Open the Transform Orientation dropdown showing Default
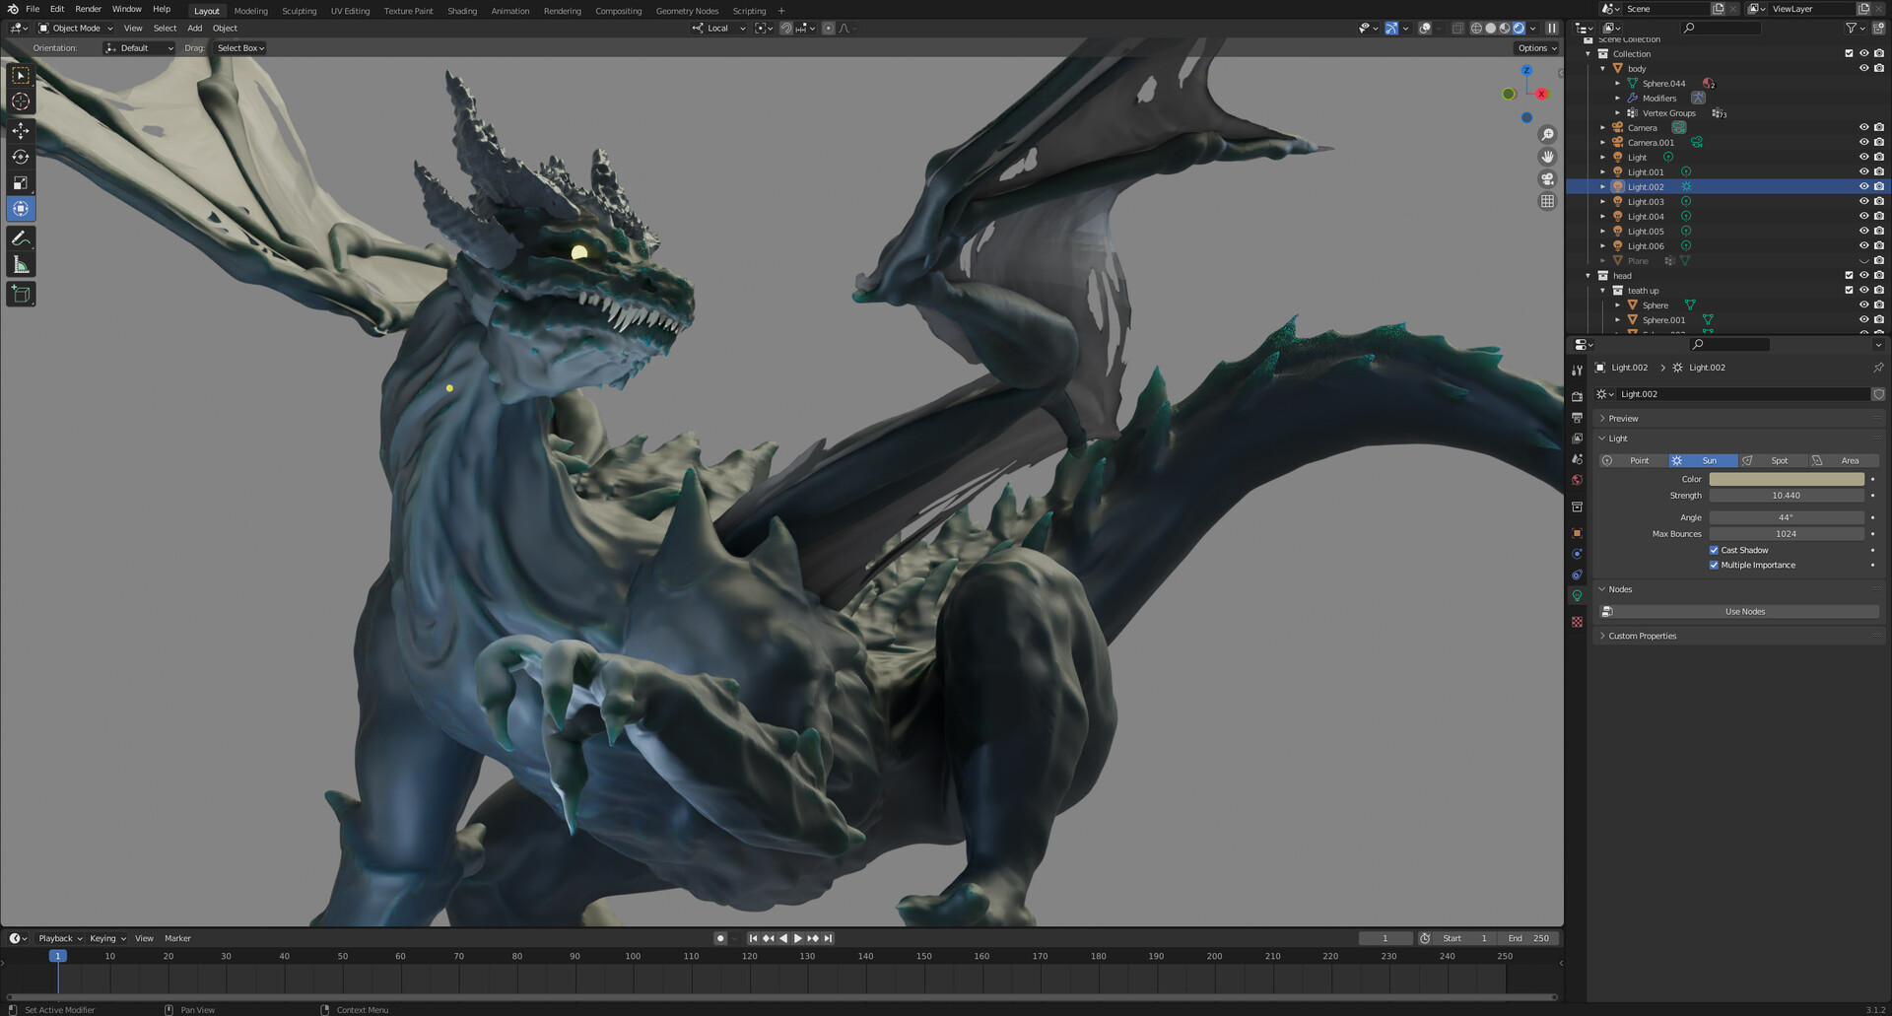This screenshot has width=1892, height=1016. tap(138, 47)
